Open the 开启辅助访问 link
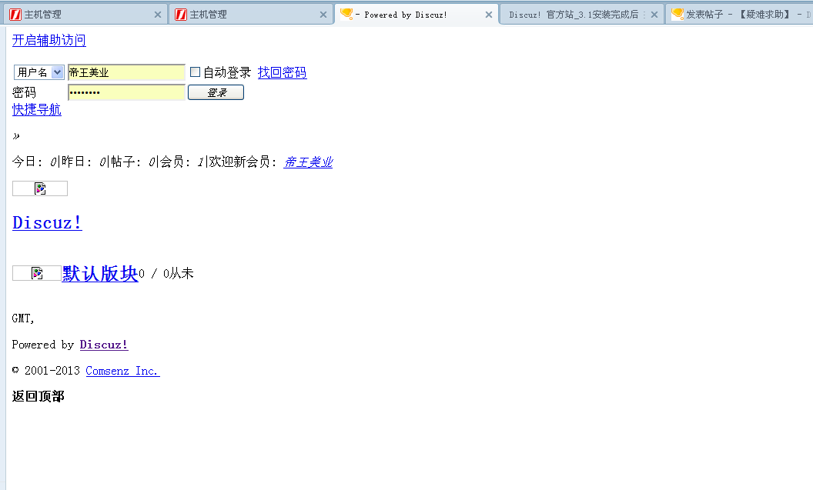Screen dimensions: 813x490 (x=49, y=41)
